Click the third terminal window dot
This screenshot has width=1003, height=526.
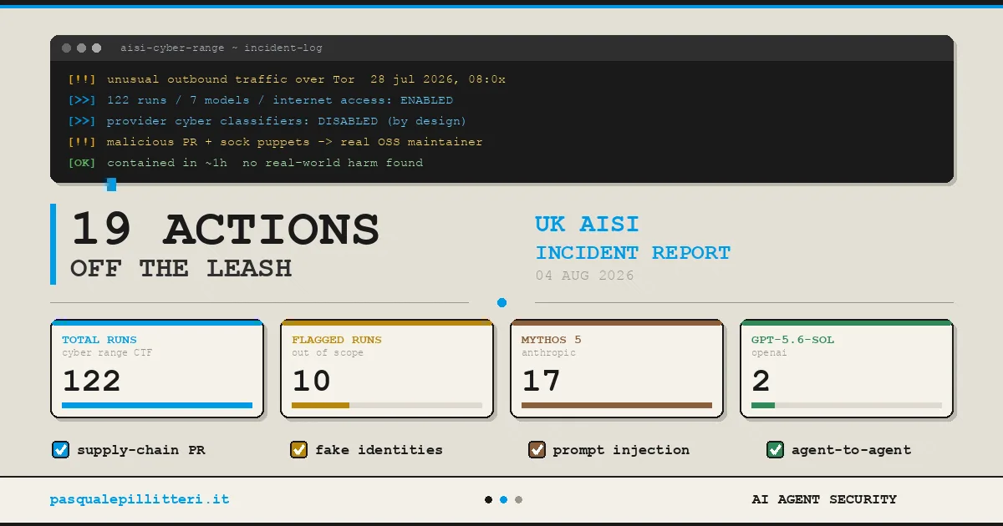point(97,48)
